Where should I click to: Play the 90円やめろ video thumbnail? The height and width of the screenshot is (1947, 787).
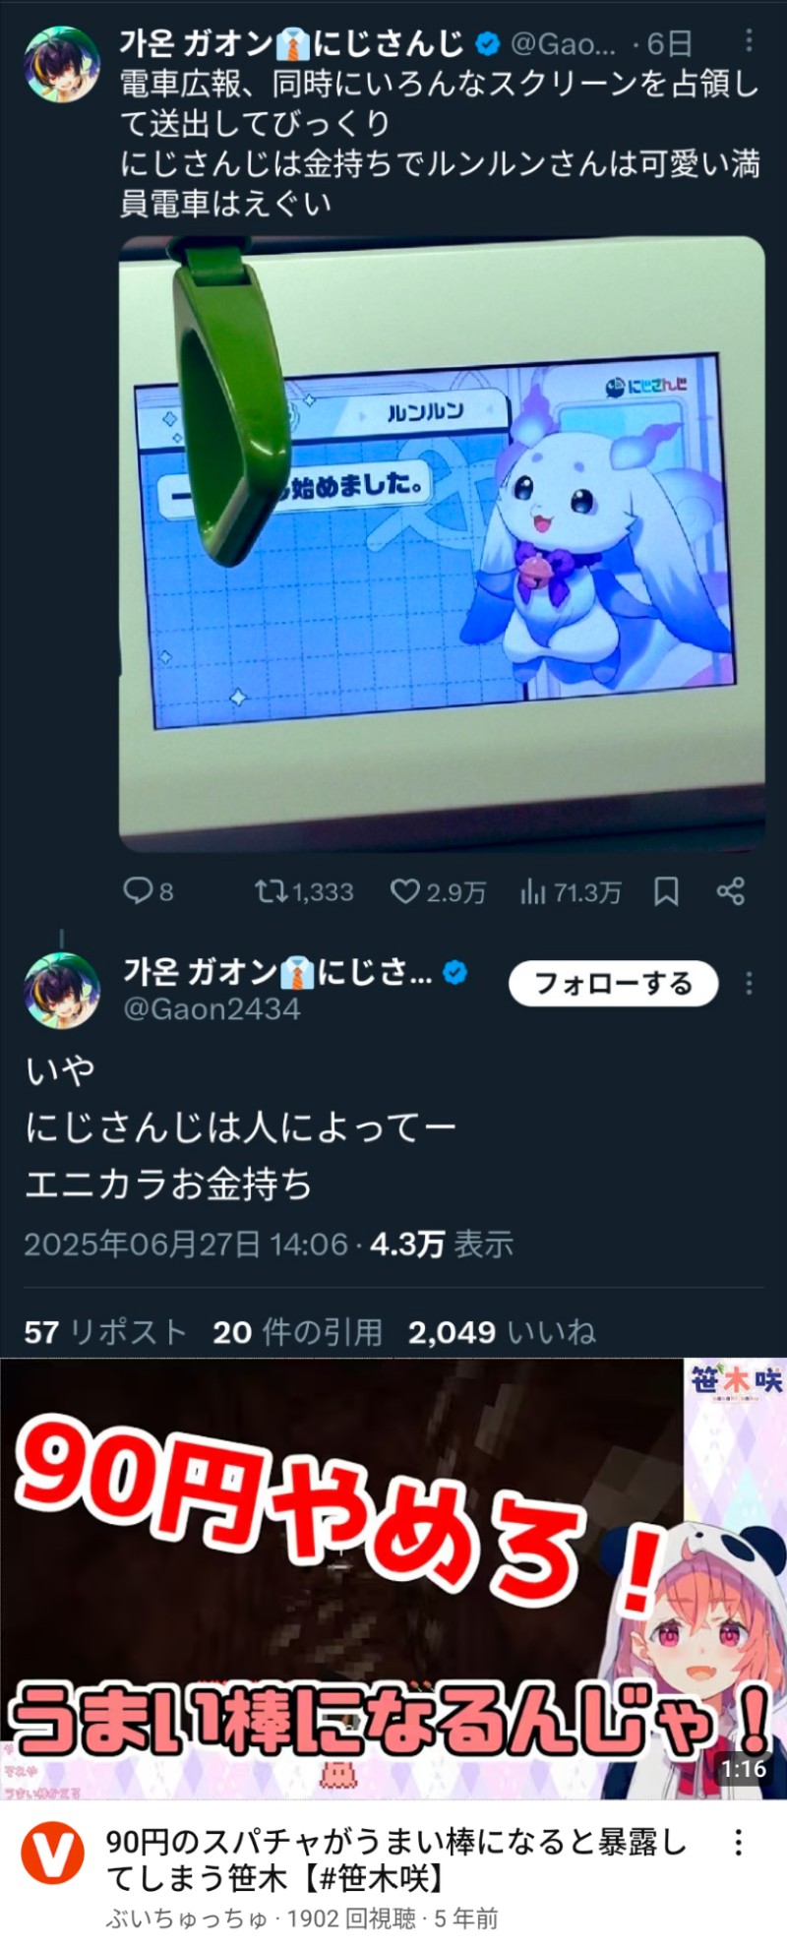[x=393, y=1579]
